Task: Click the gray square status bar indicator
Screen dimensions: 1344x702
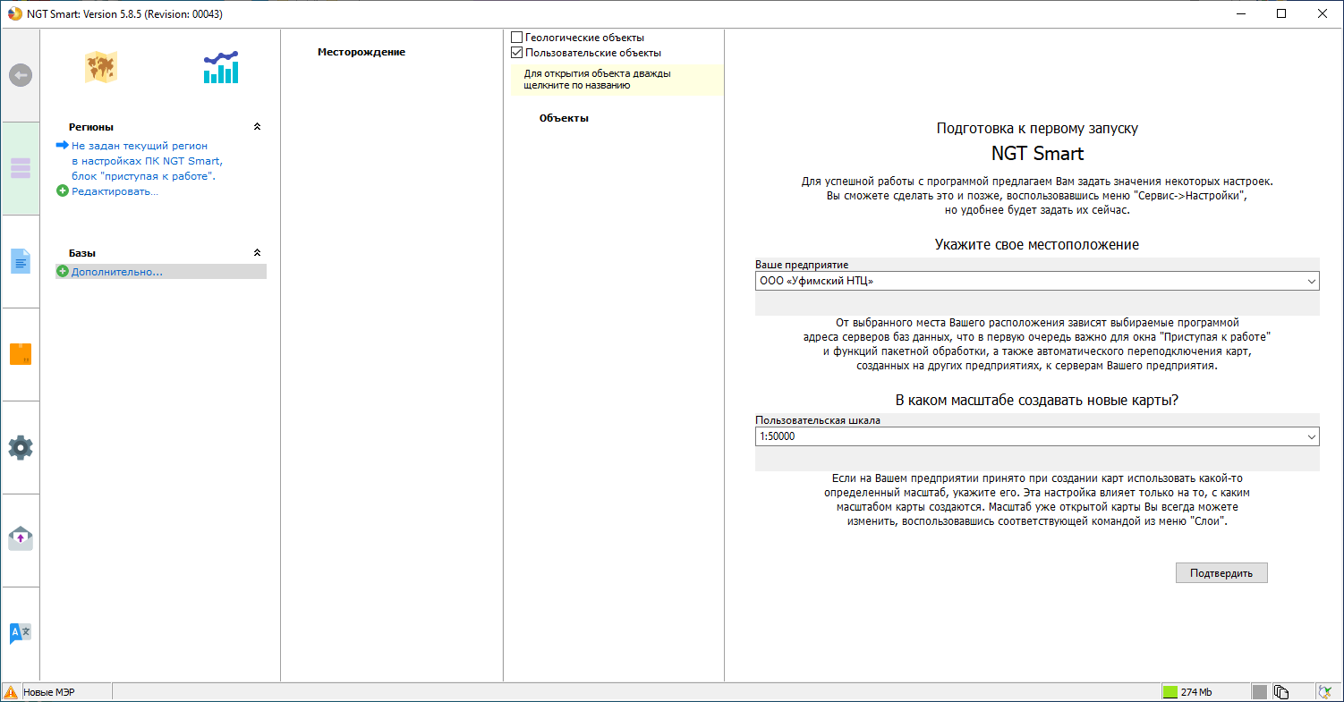Action: [x=1259, y=692]
